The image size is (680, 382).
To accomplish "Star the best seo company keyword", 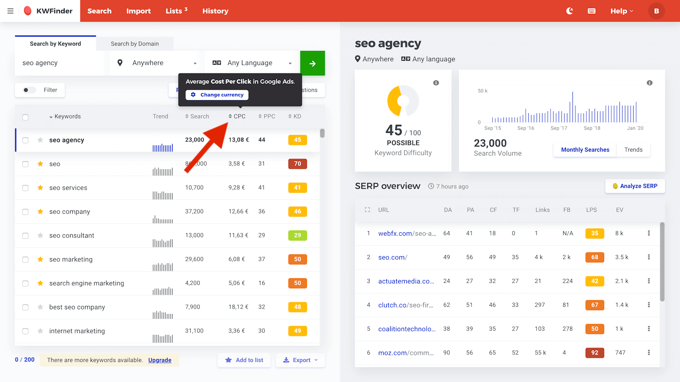I will coord(40,307).
